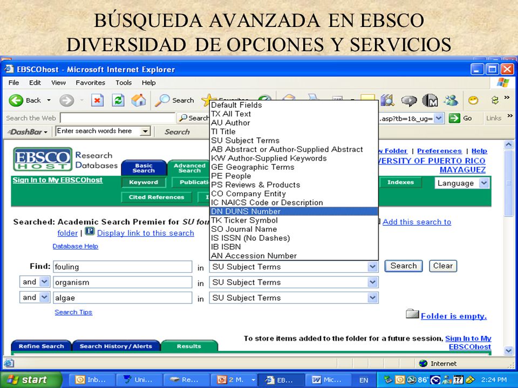Viewport: 518px width, 388px height.
Task: Expand the field dropdown beside organism
Action: coord(372,282)
